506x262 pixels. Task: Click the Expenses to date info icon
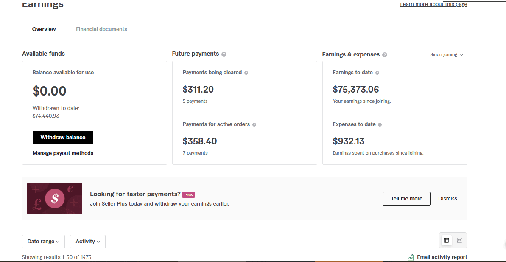click(x=380, y=125)
